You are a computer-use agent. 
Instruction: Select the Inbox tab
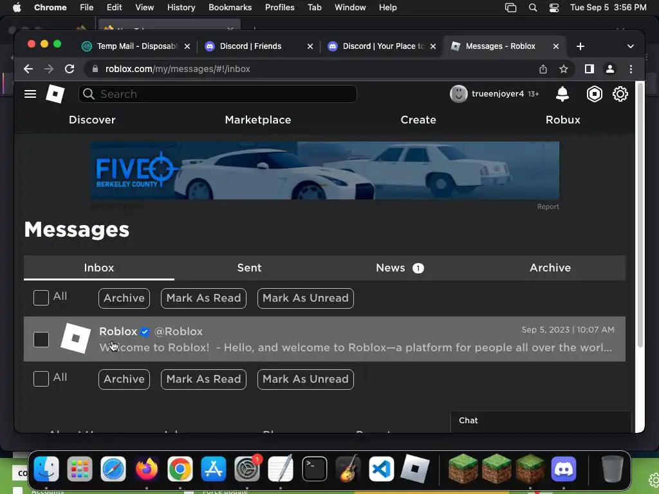coord(98,268)
